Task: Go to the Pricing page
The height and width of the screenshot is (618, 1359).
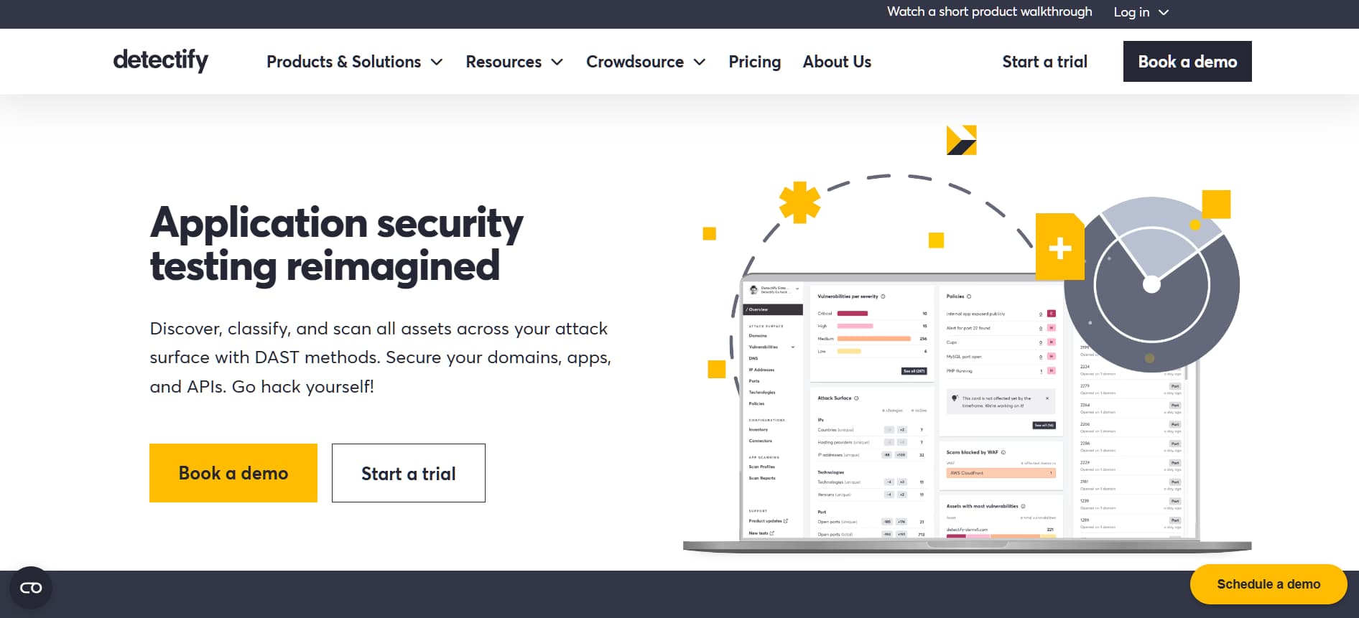Action: click(754, 62)
